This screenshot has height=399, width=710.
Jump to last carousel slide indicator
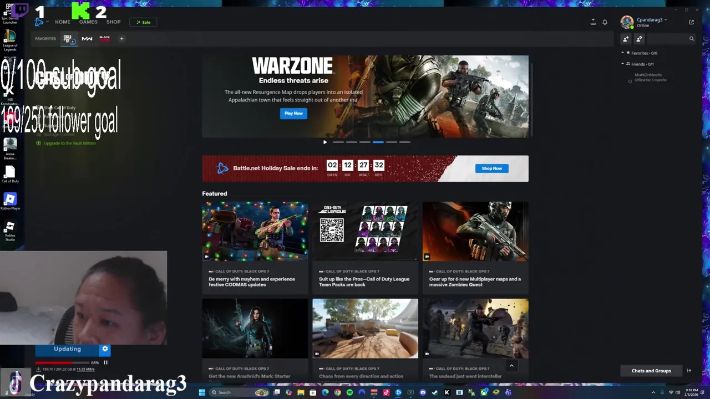405,142
